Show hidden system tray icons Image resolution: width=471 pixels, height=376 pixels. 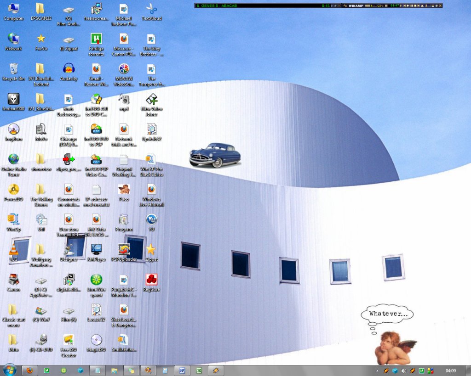click(377, 370)
